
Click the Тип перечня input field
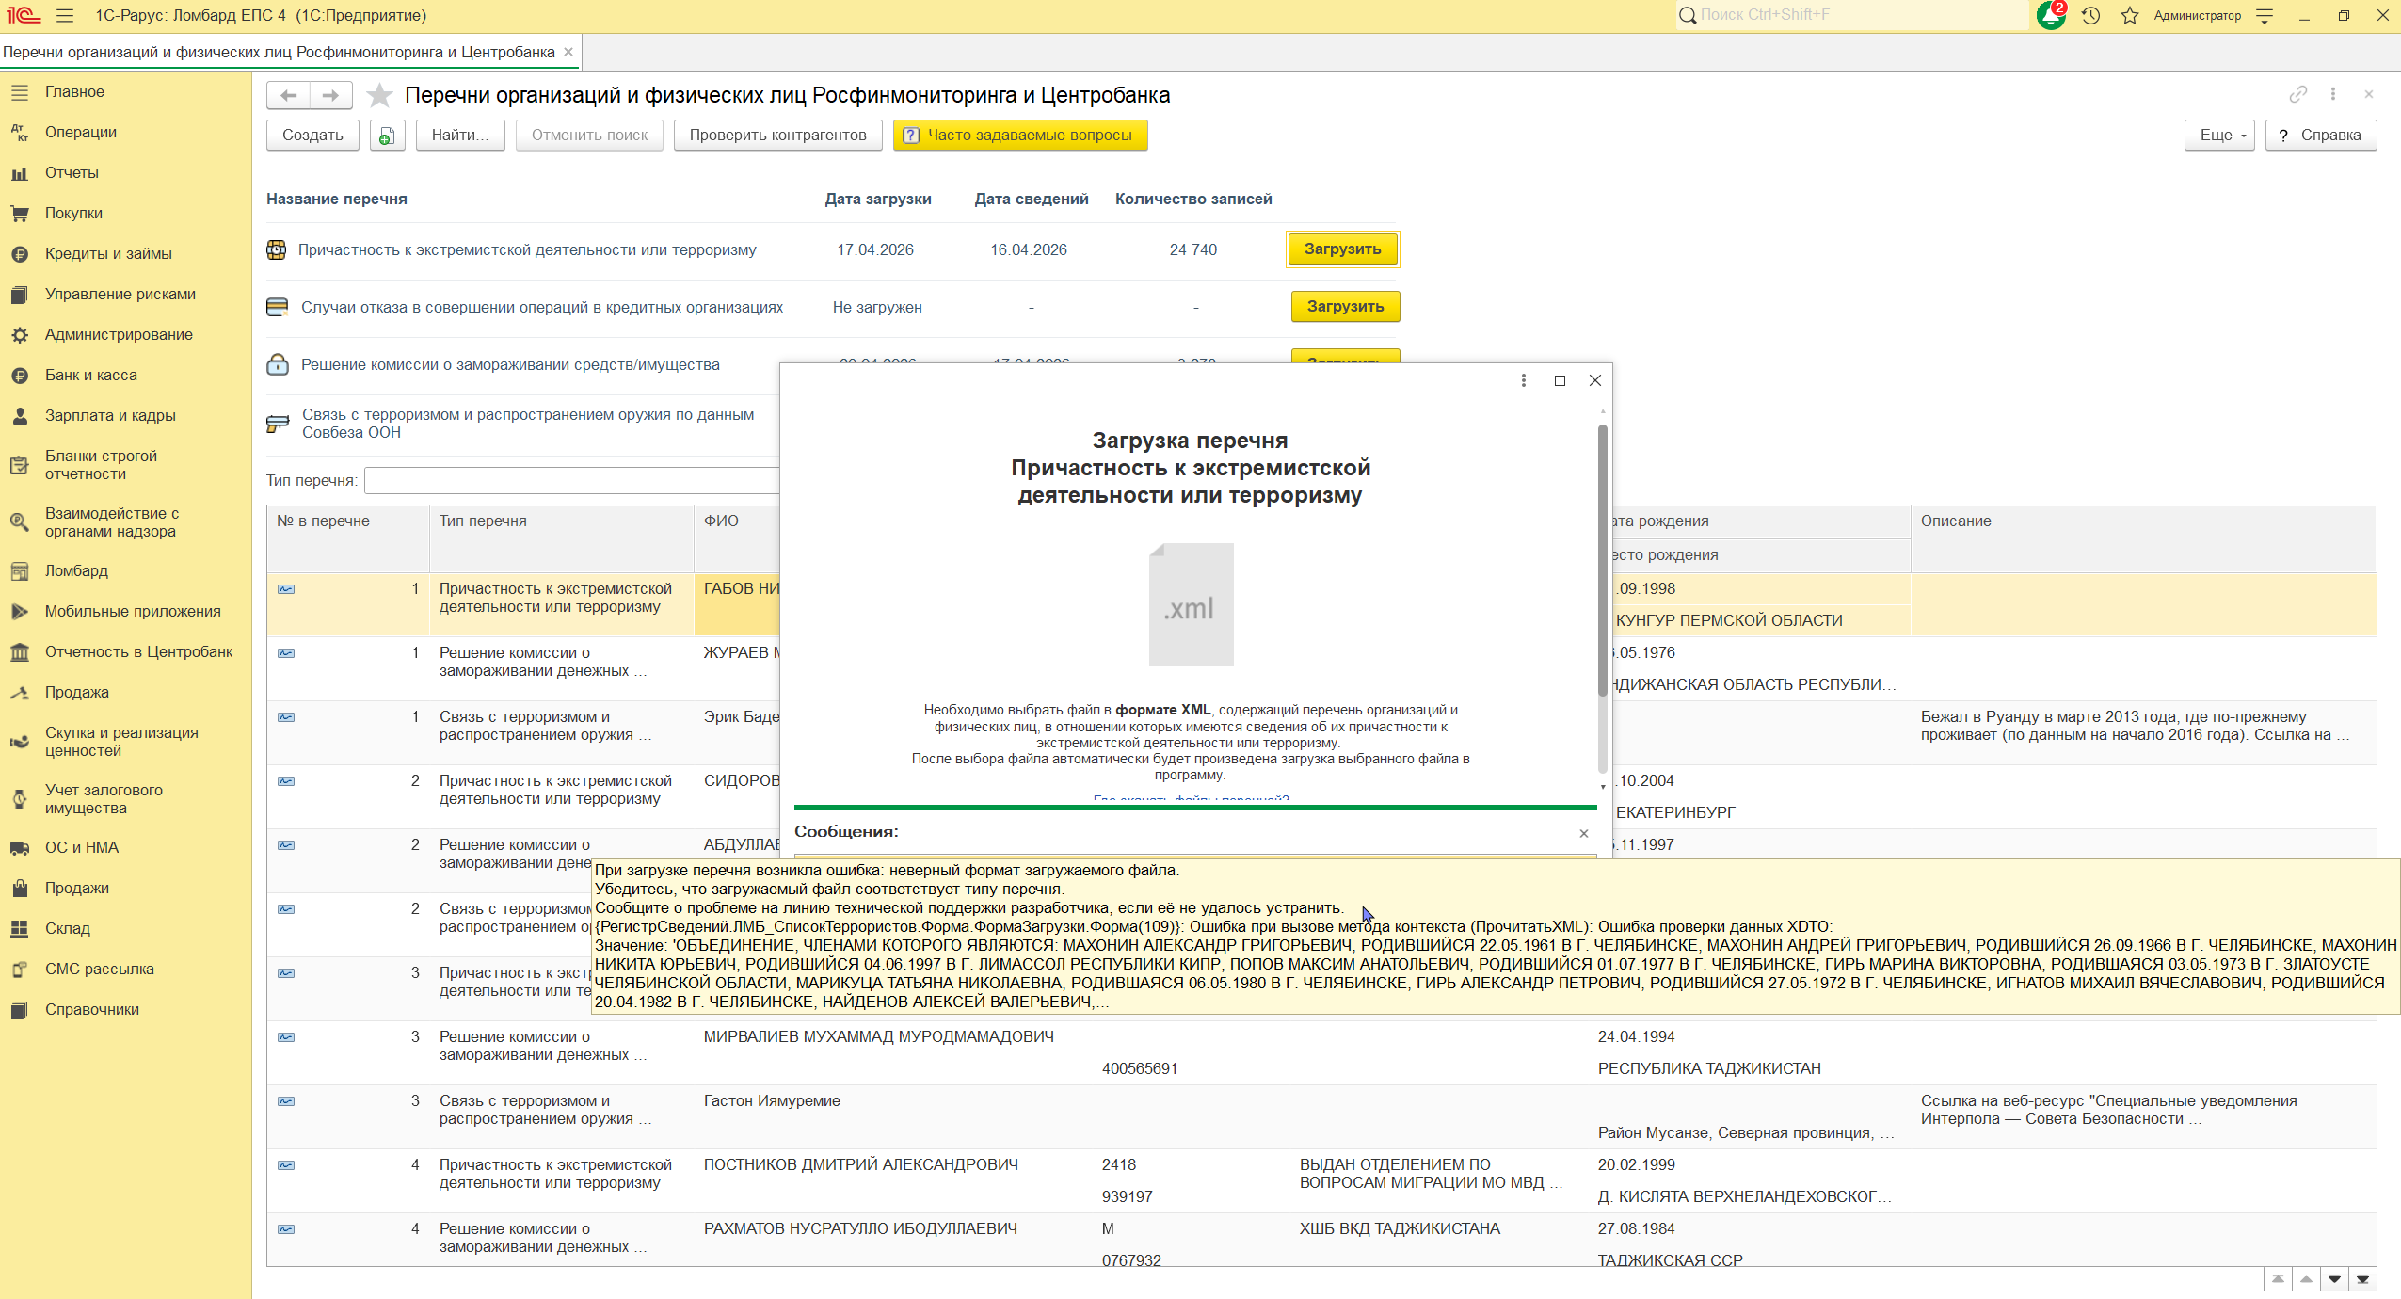571,480
